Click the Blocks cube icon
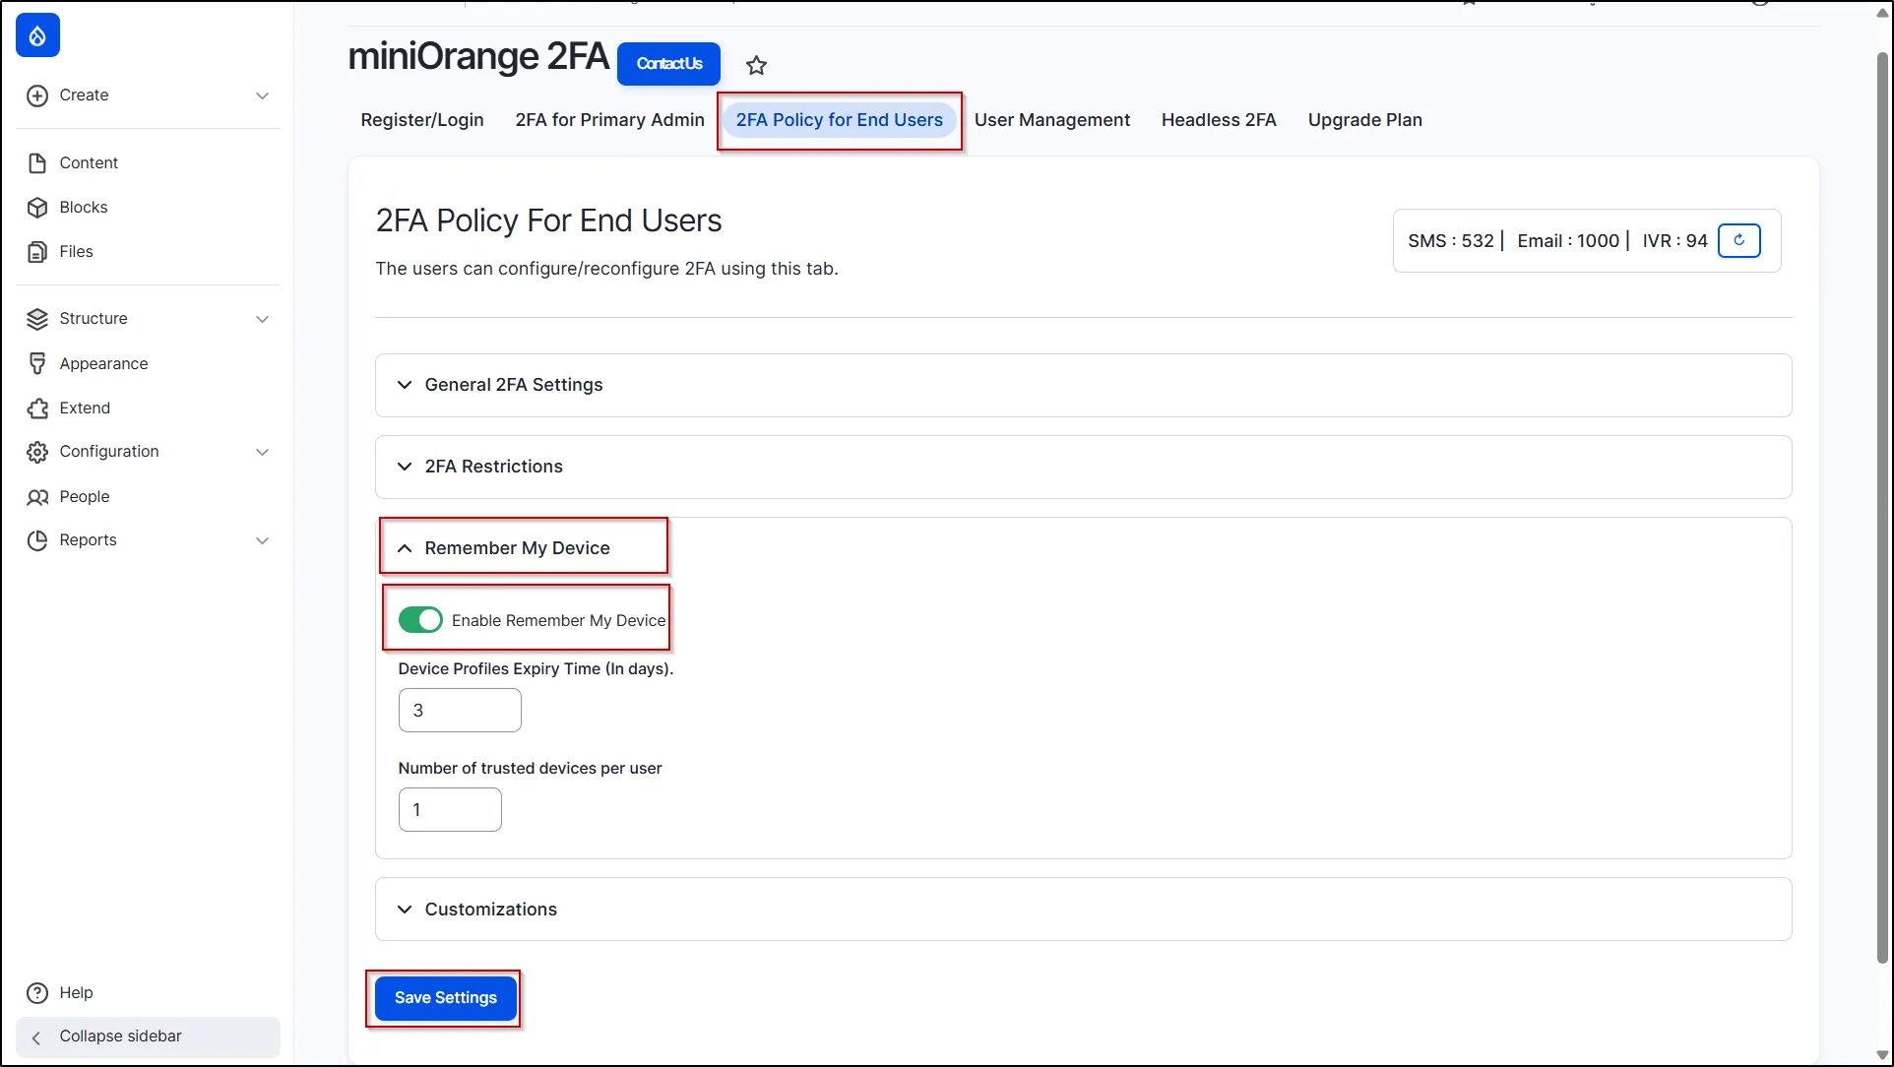The width and height of the screenshot is (1894, 1067). point(37,208)
